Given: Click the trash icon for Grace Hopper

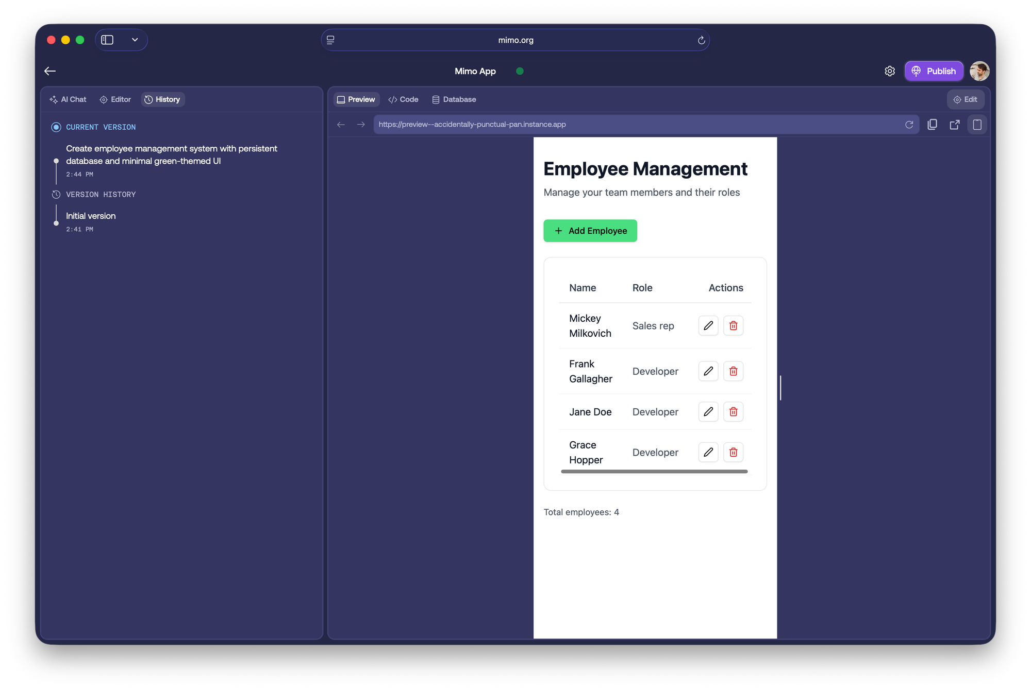Looking at the screenshot, I should (x=733, y=452).
